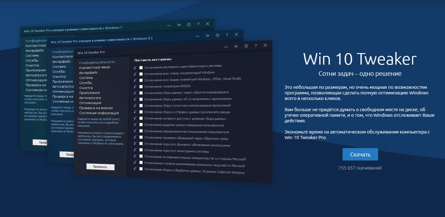
Task: Enable 'Отключение всех типов синхронизаций Windows' checkbox
Action: pyautogui.click(x=141, y=74)
